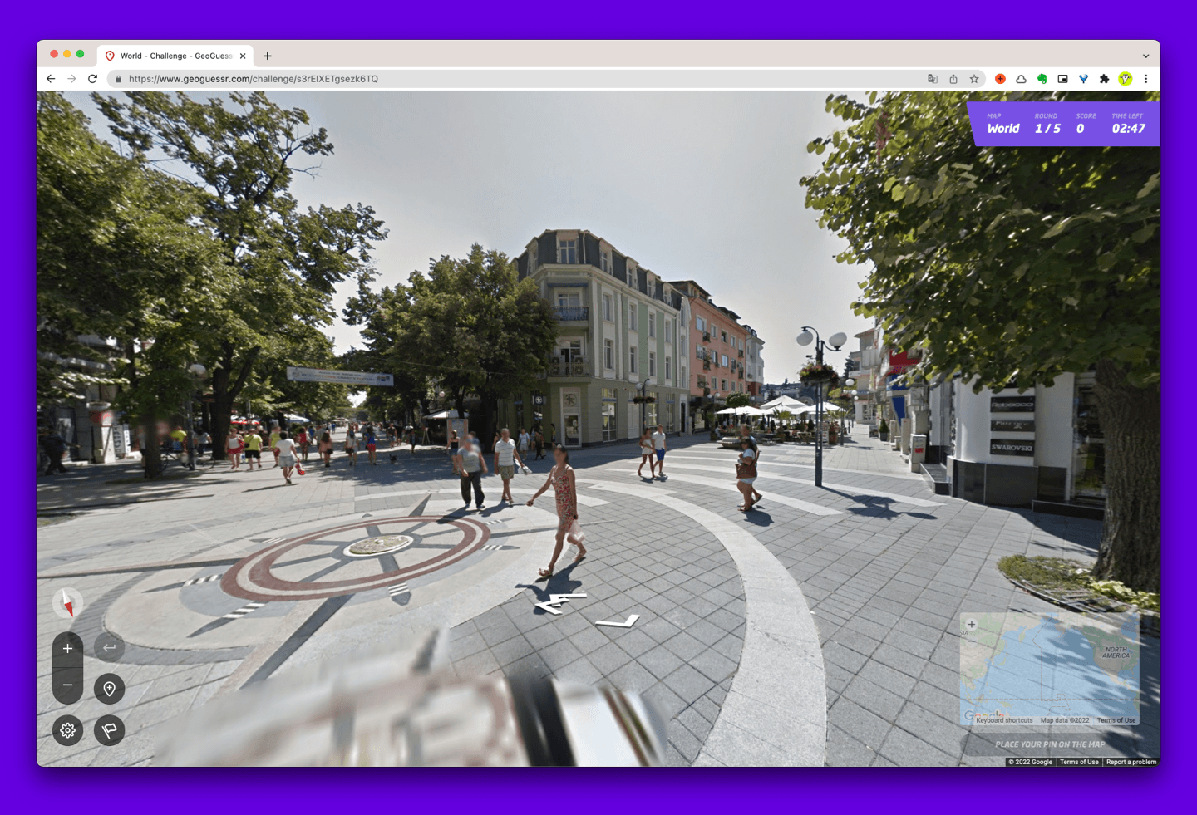Open the Keyboard shortcuts link on the map
The height and width of the screenshot is (815, 1197).
coord(1004,720)
